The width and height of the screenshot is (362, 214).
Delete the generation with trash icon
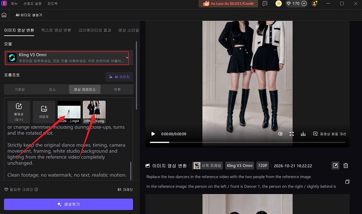[x=346, y=166]
